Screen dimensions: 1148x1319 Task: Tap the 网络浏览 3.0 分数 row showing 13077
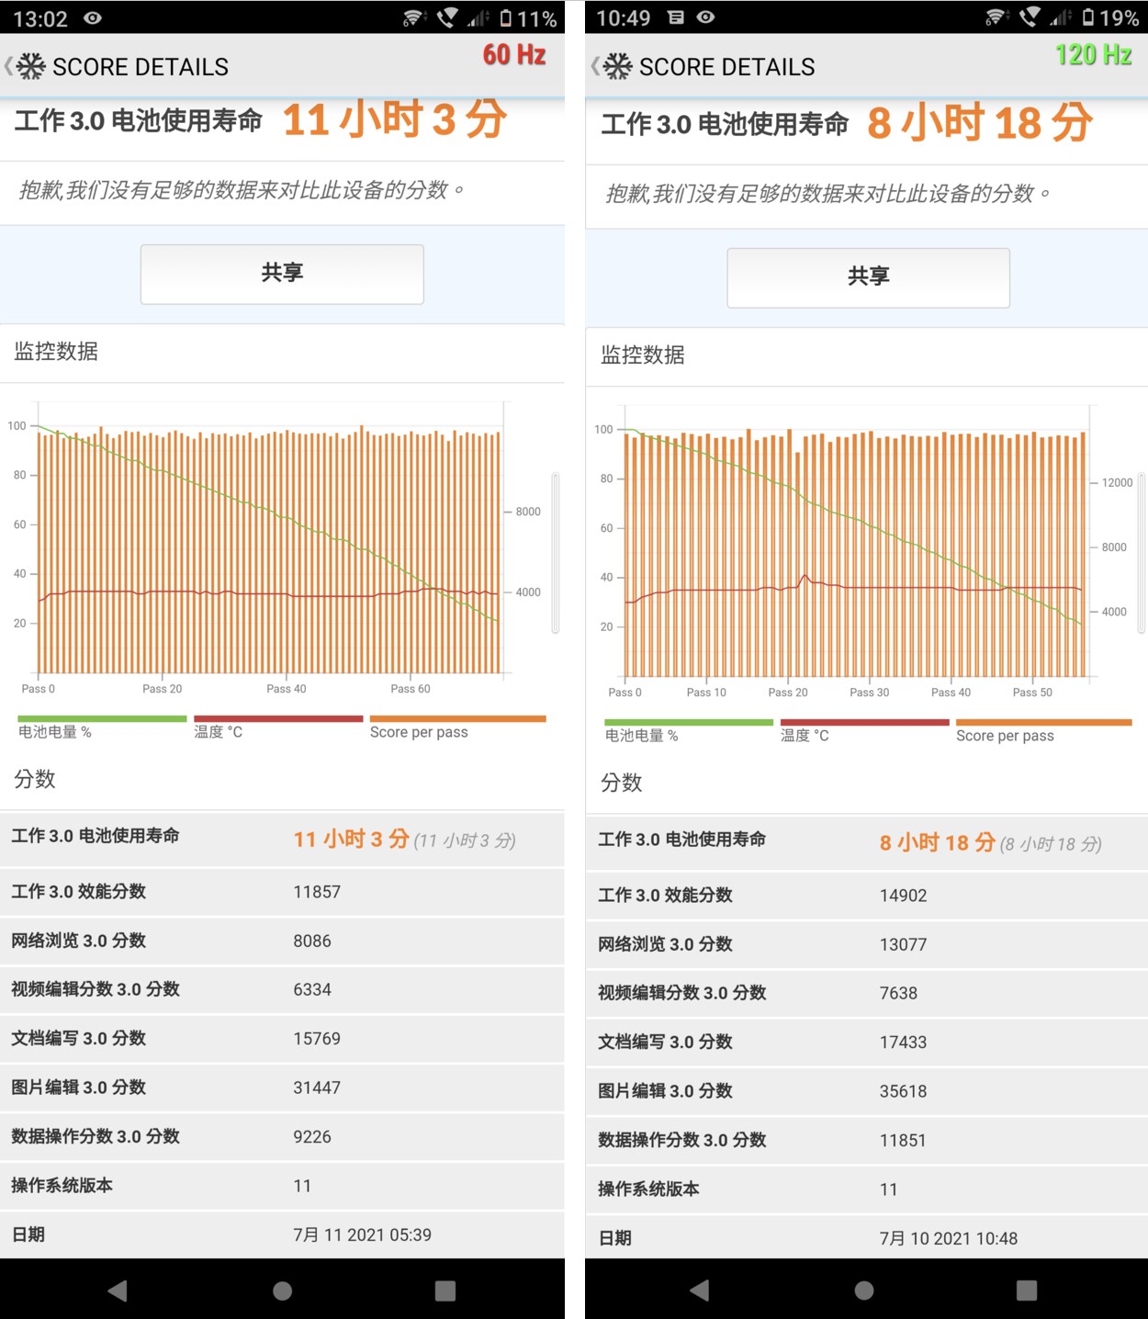866,944
